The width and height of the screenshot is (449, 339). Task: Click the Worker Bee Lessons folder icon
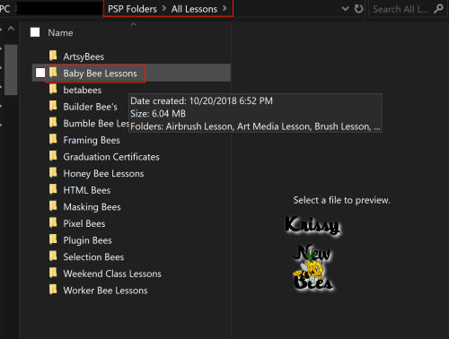53,290
